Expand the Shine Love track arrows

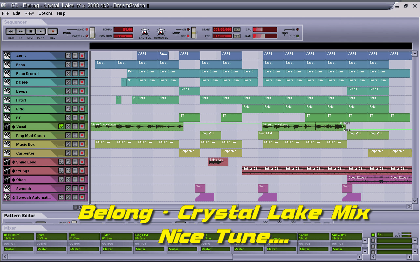pos(13,162)
